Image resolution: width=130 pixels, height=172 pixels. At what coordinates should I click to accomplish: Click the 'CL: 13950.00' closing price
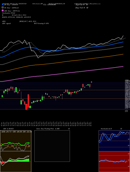pos(50,5)
